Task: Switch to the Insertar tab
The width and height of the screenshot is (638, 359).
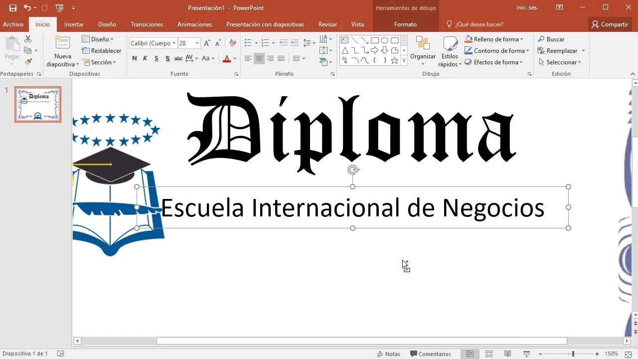Action: [x=74, y=24]
